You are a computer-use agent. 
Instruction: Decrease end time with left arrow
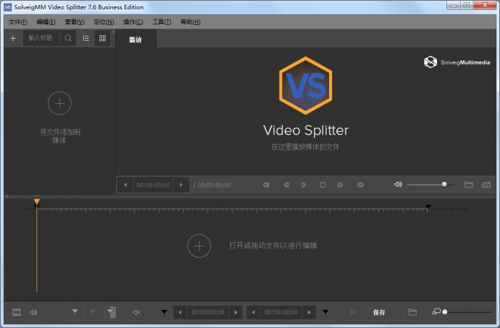(x=253, y=312)
